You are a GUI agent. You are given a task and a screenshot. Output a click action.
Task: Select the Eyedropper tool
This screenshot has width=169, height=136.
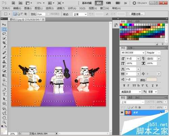tap(4, 47)
